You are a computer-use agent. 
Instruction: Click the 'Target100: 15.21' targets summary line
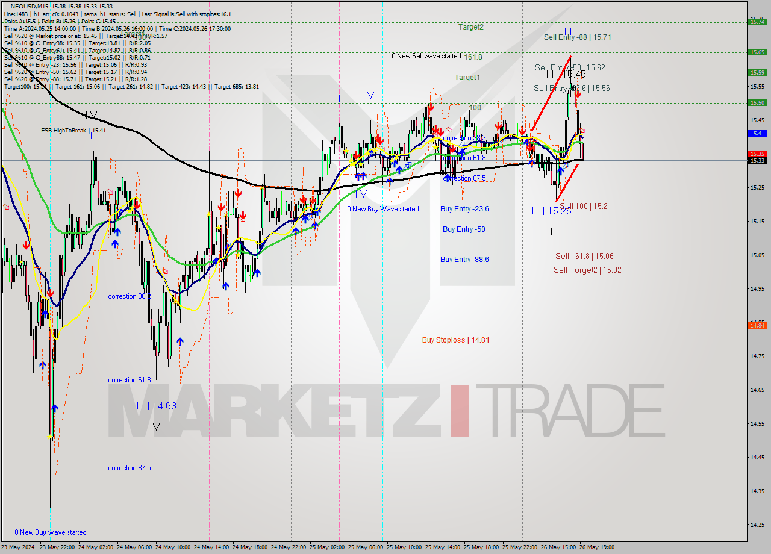(131, 86)
